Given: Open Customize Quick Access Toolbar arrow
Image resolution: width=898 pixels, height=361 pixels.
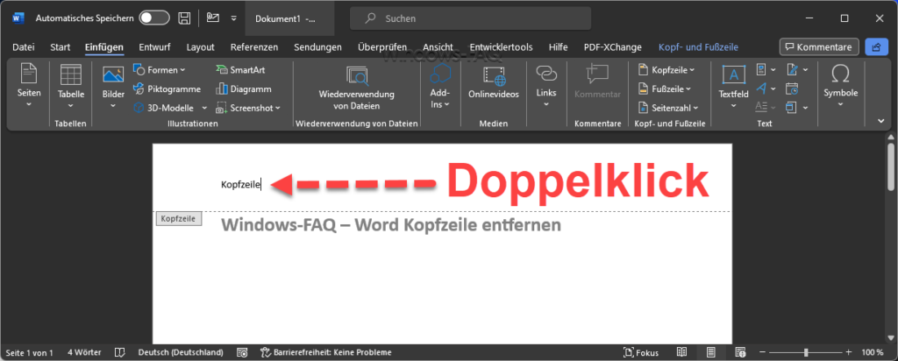Looking at the screenshot, I should click(233, 18).
